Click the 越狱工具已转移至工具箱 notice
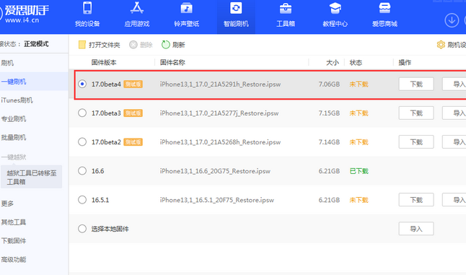The height and width of the screenshot is (275, 466). pyautogui.click(x=32, y=177)
